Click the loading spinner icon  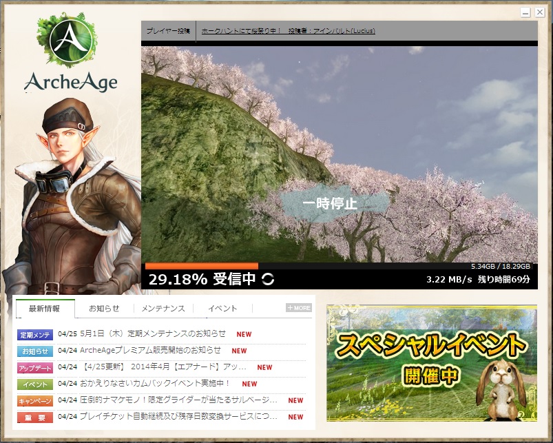tap(268, 279)
